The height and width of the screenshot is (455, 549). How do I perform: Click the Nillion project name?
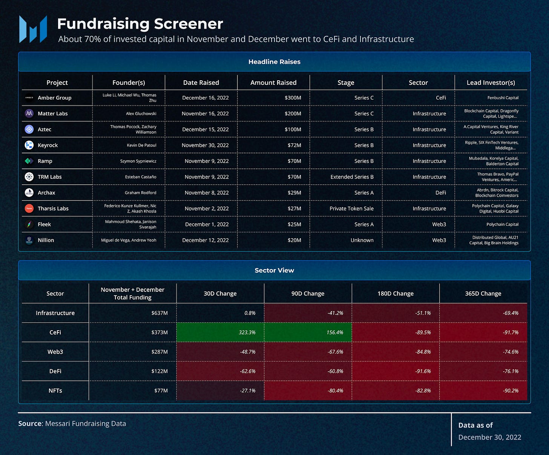point(46,240)
